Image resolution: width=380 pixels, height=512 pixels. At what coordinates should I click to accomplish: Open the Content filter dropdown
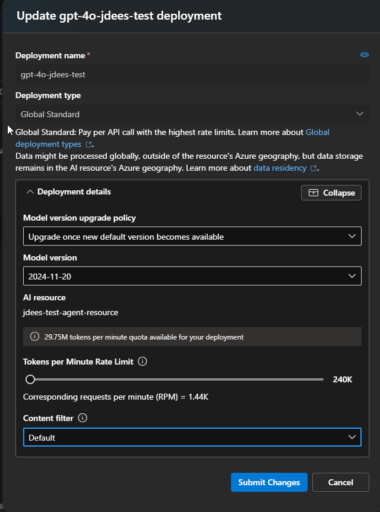click(x=192, y=437)
